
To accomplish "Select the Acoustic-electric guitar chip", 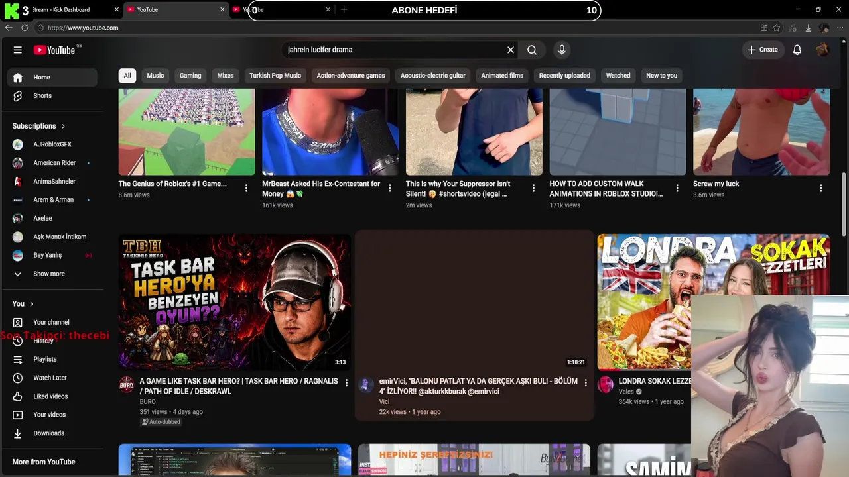I will tap(433, 76).
